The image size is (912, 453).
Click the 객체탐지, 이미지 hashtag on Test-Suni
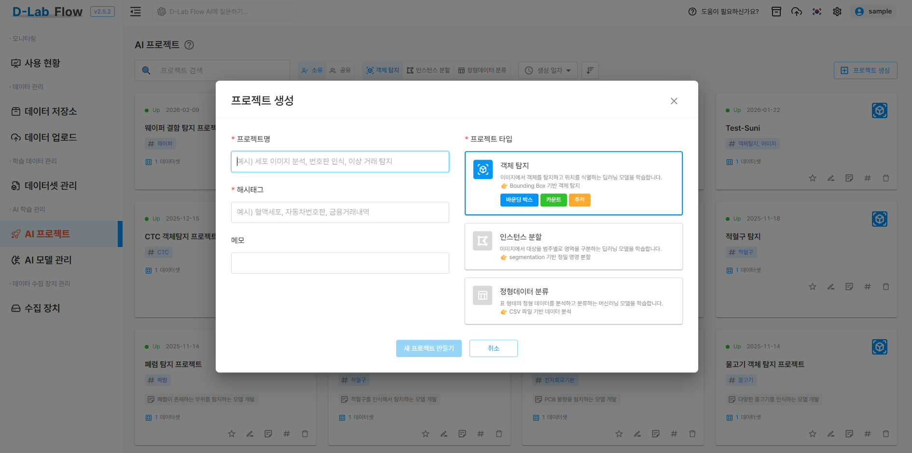(753, 144)
